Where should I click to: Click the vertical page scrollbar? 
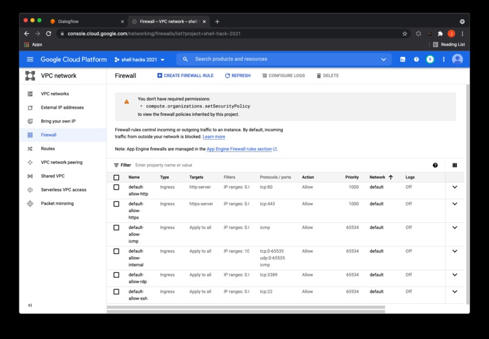[467, 194]
